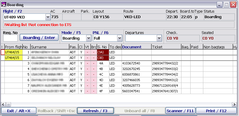Click the Seated C0 Y0 field
The image size is (239, 116).
click(x=218, y=38)
